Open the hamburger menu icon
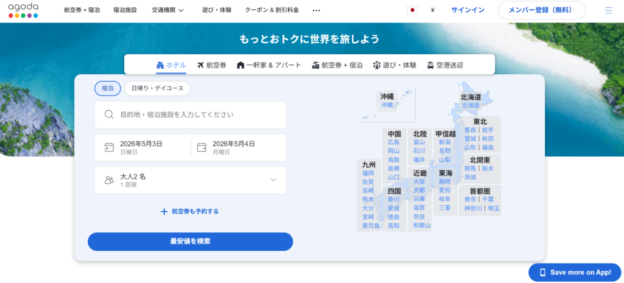 tap(608, 10)
